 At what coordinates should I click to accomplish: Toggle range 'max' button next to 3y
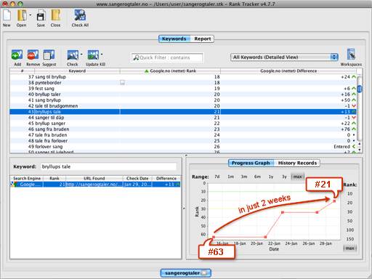click(x=298, y=177)
